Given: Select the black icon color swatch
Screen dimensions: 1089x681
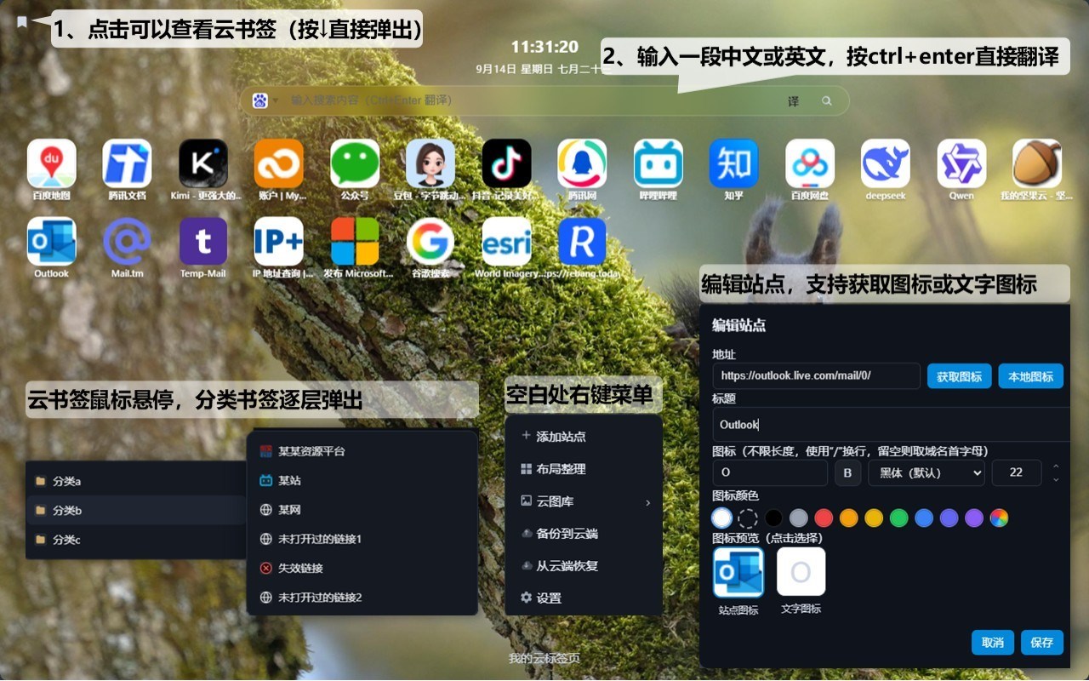Looking at the screenshot, I should 773,518.
